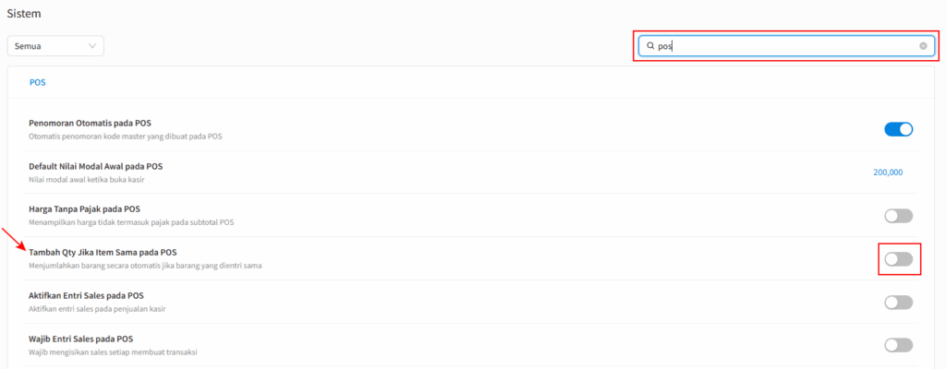Edit the 200,000 modal awal value

888,173
